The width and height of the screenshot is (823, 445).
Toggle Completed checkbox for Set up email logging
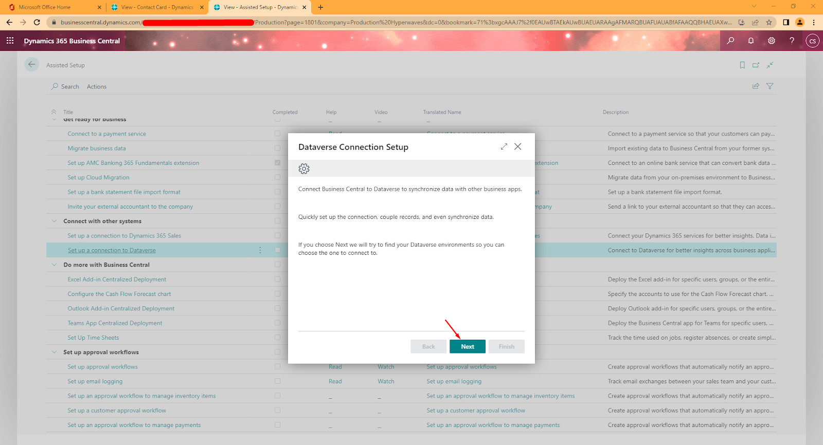coord(278,381)
